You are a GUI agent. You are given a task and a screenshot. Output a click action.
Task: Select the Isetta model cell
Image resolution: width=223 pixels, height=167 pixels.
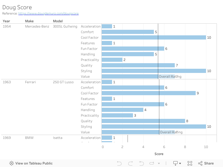point(58,138)
